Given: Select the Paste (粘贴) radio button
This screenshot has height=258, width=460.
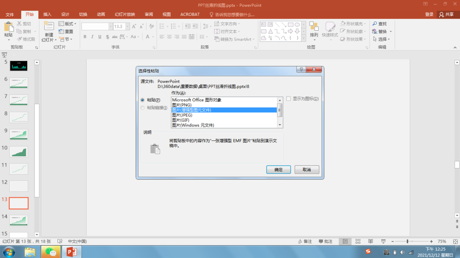Looking at the screenshot, I should point(143,100).
